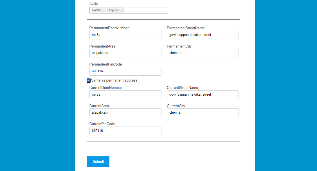The height and width of the screenshot is (171, 317).
Task: Click the PermantentDoorNumber text field
Action: pos(125,35)
